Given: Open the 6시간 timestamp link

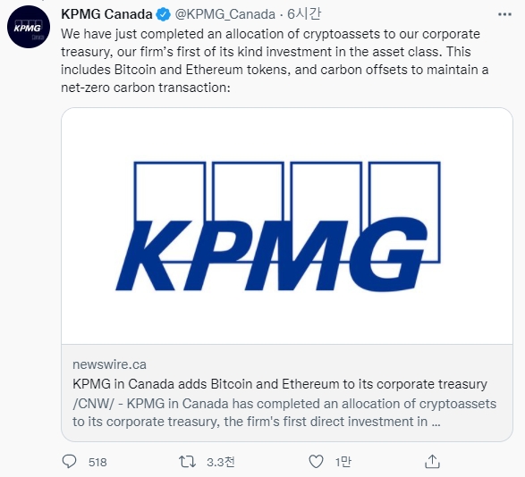Looking at the screenshot, I should [304, 14].
